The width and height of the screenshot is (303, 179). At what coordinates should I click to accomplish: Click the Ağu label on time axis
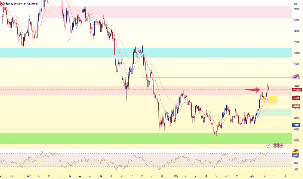click(x=252, y=176)
